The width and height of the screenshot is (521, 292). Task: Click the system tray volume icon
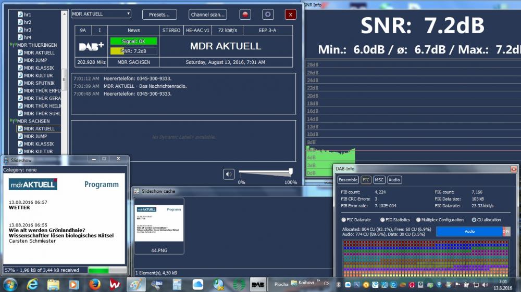click(485, 284)
